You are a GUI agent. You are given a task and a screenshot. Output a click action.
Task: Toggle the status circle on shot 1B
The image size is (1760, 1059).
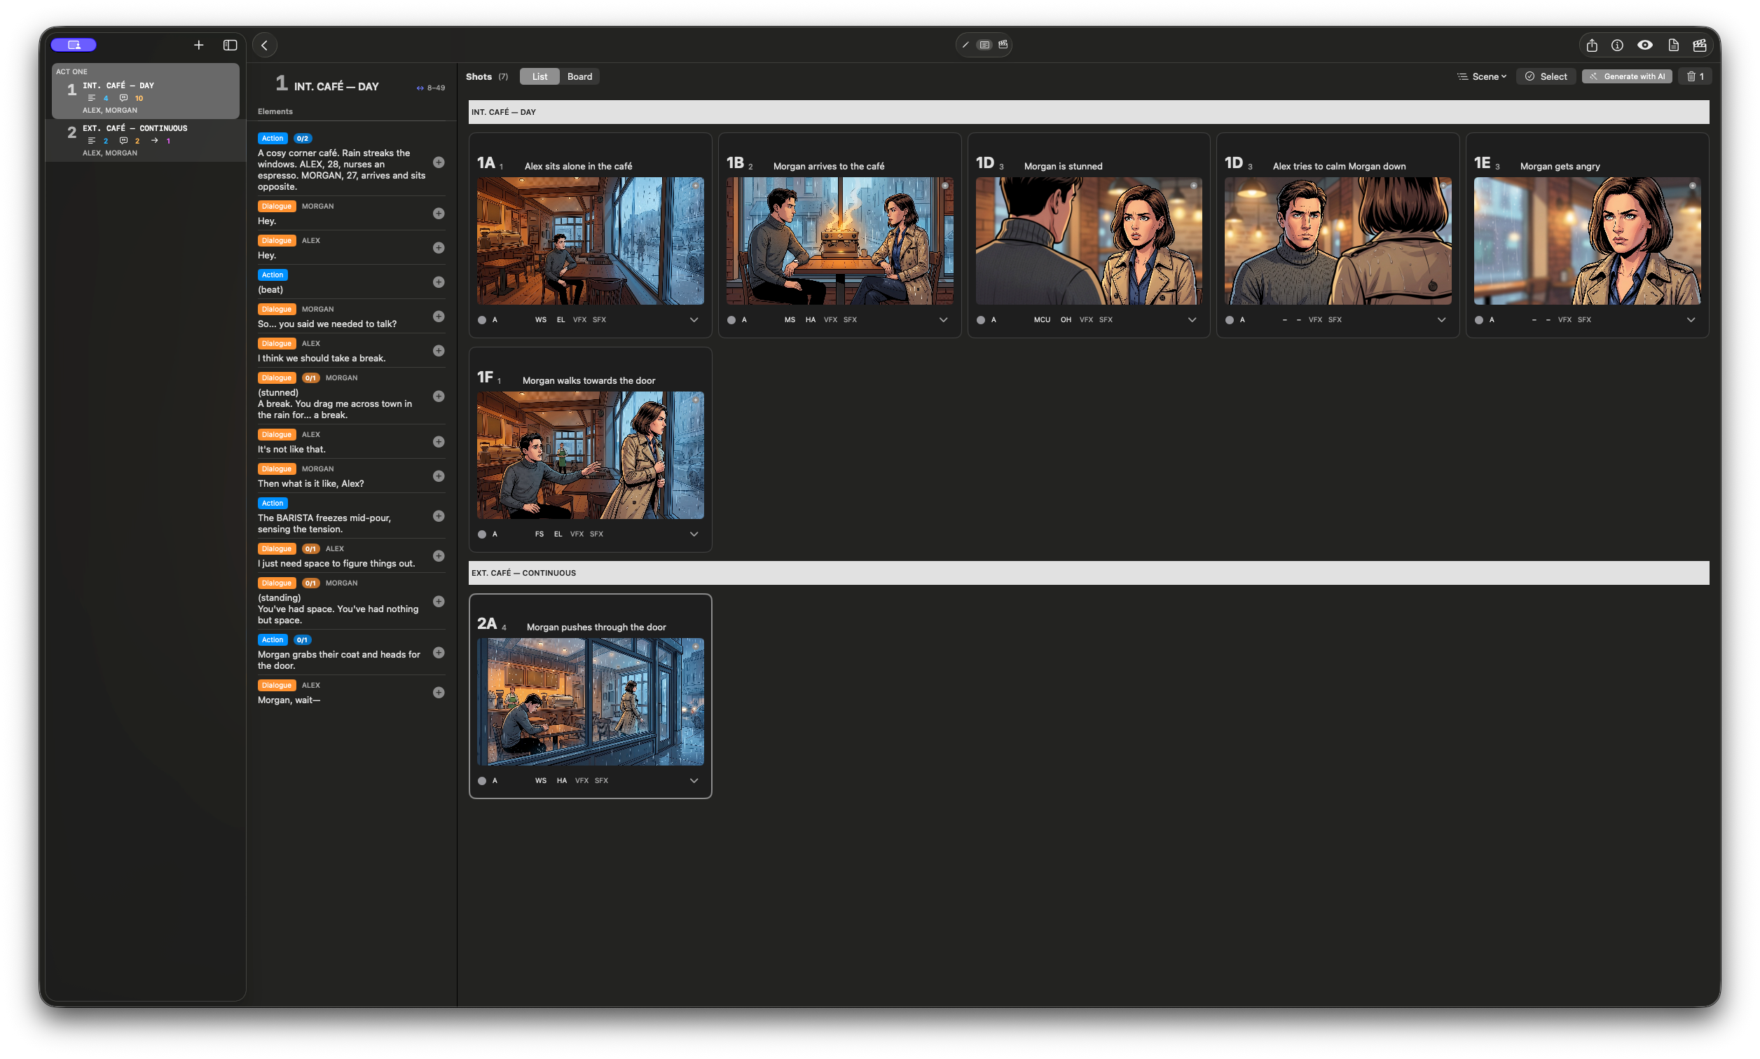(731, 320)
